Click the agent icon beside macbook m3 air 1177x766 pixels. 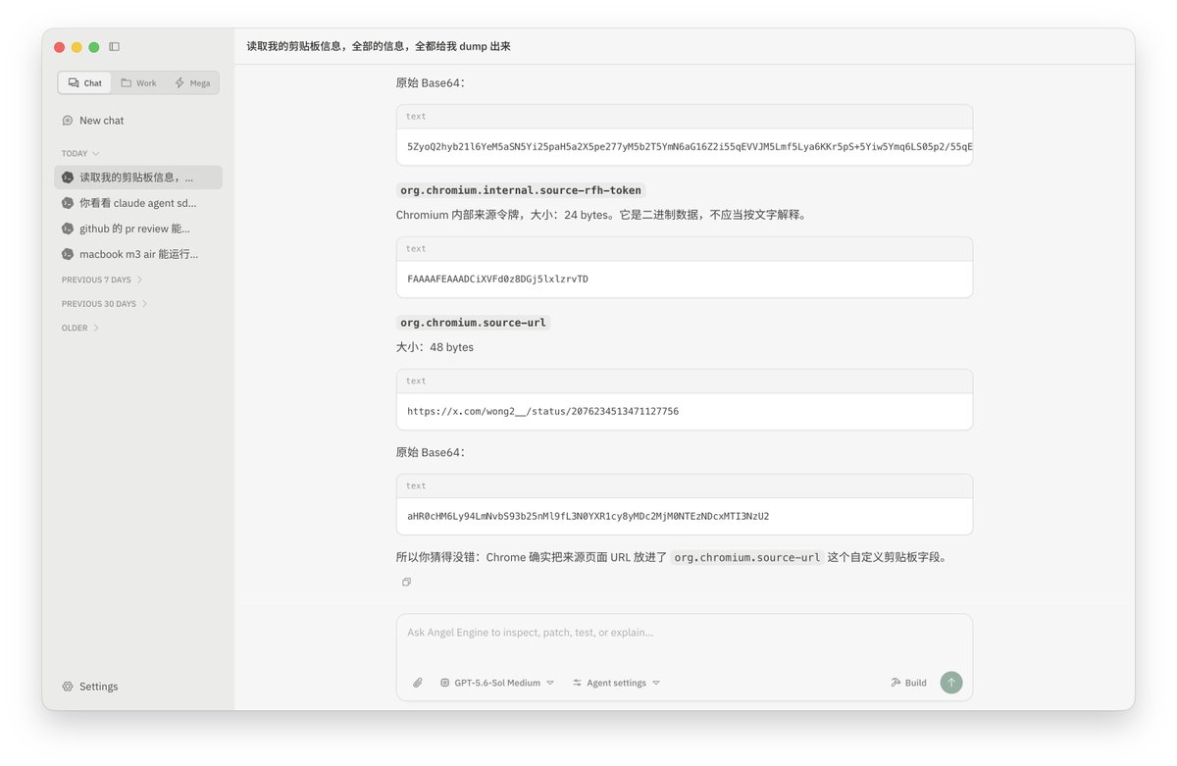click(68, 254)
